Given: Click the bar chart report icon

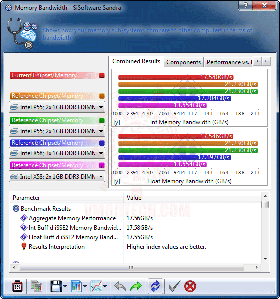Looking at the screenshot, I should coord(76,286).
